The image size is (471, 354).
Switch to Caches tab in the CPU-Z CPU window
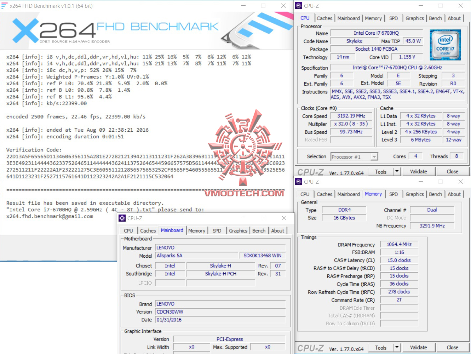[x=324, y=18]
